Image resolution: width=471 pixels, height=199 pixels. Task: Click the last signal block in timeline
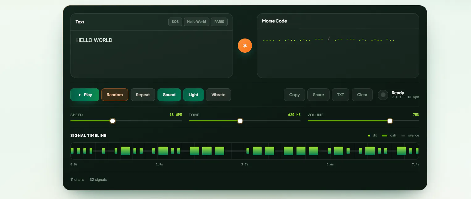(417, 151)
